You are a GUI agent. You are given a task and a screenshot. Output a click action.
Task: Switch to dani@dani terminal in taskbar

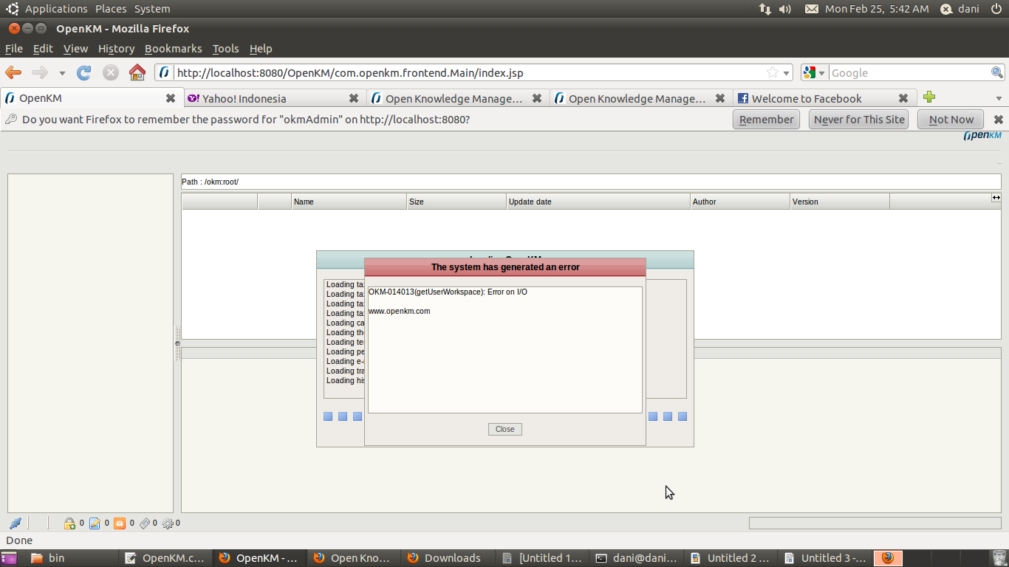tap(637, 558)
